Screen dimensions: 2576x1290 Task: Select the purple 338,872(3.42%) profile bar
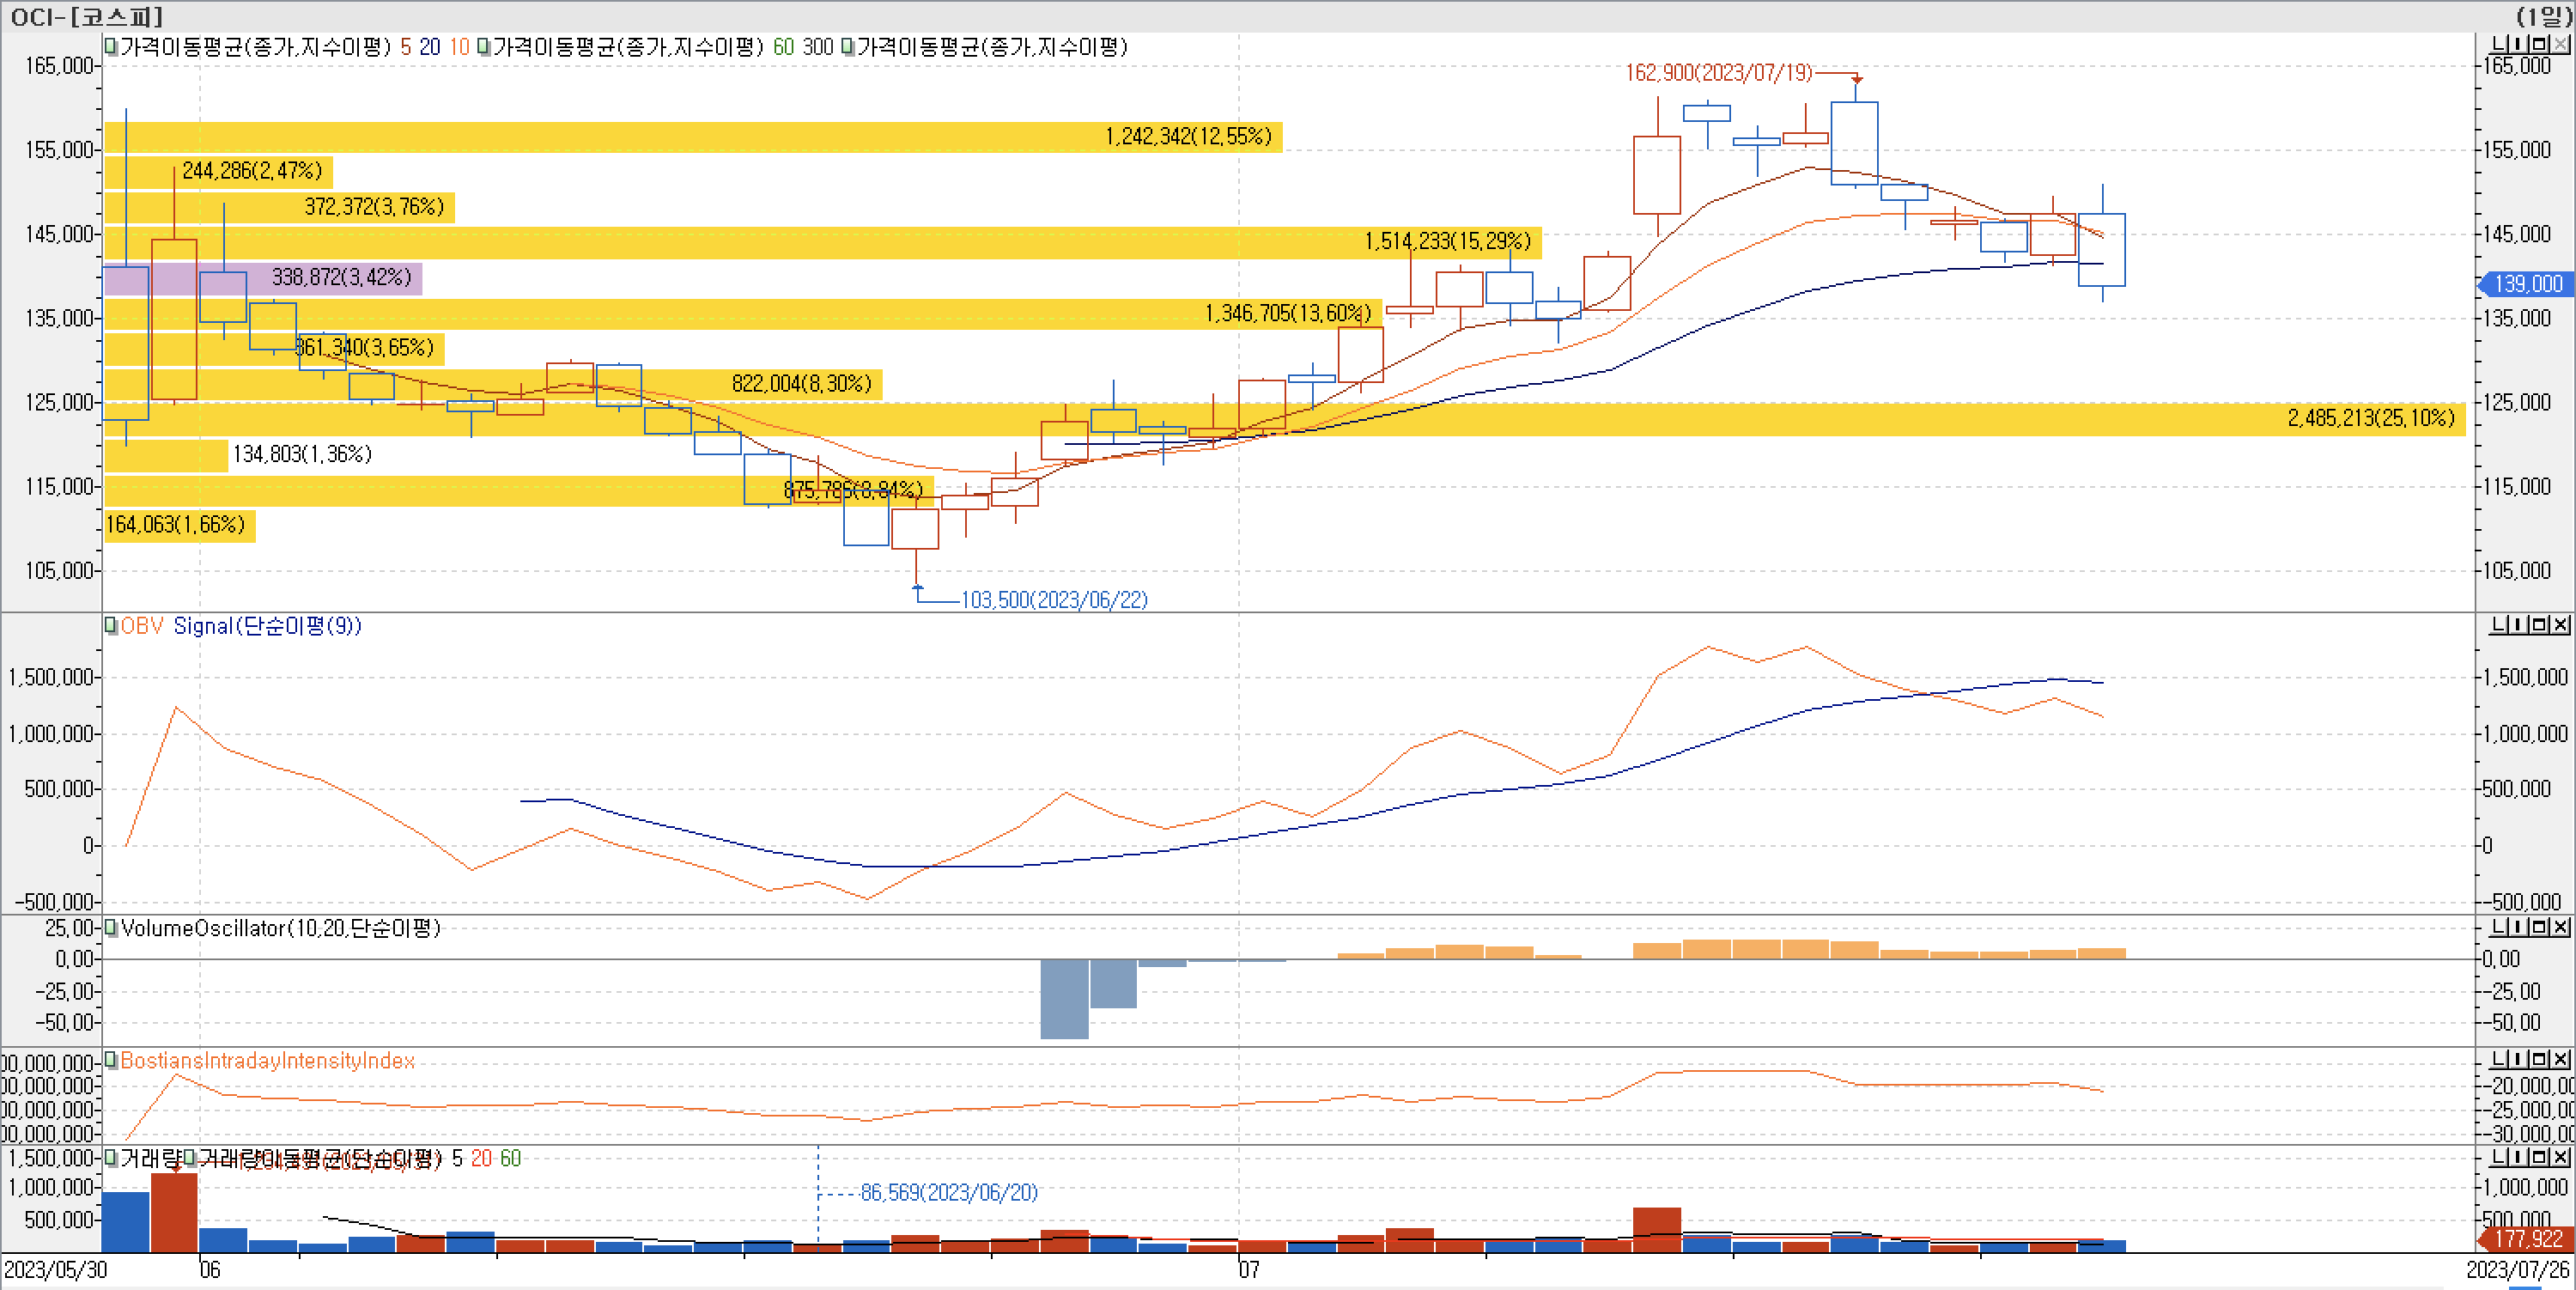click(340, 277)
